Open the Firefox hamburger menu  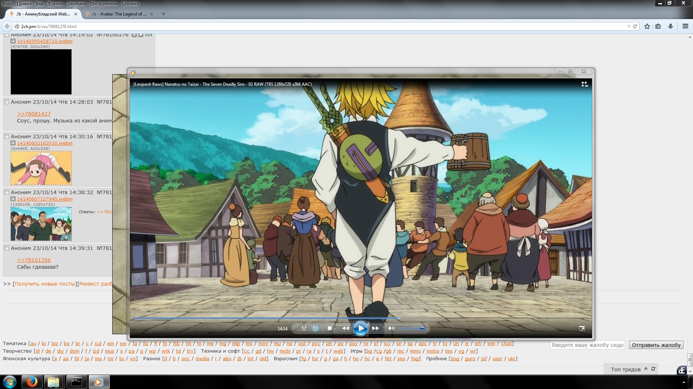pyautogui.click(x=685, y=26)
